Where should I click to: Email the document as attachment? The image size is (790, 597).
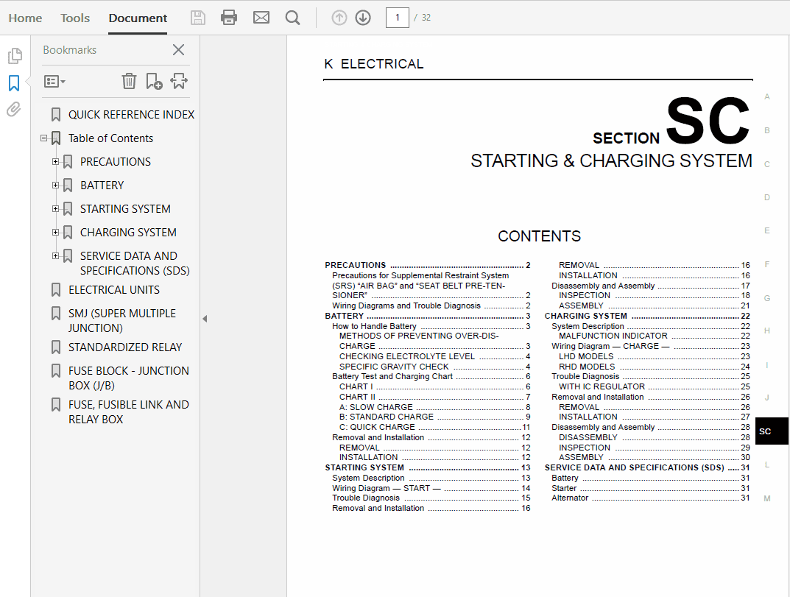click(x=261, y=17)
